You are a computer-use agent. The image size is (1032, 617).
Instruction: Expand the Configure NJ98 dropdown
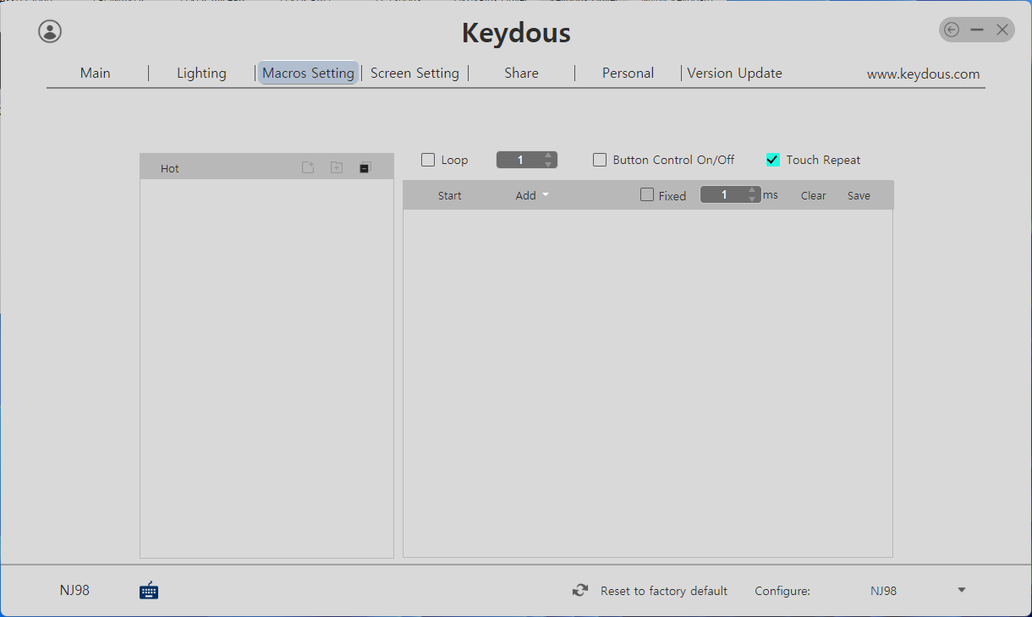[962, 590]
